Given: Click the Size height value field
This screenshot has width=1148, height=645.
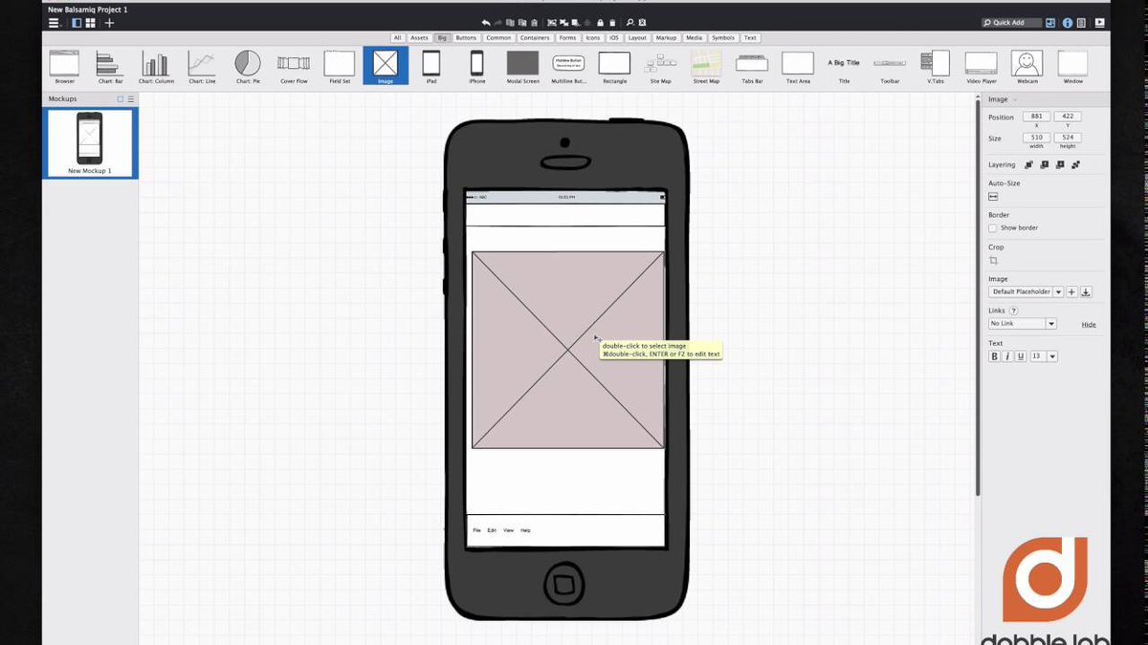Looking at the screenshot, I should [1068, 138].
